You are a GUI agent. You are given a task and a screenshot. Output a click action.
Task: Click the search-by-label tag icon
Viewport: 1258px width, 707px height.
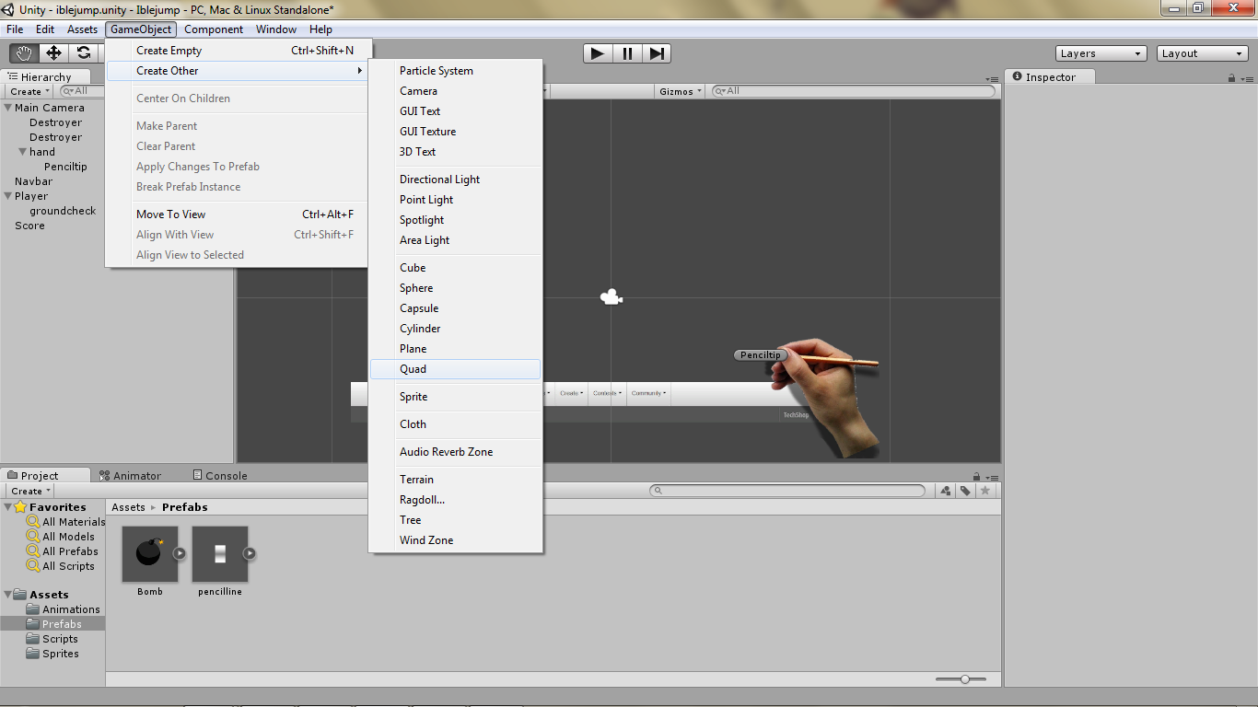pyautogui.click(x=965, y=491)
